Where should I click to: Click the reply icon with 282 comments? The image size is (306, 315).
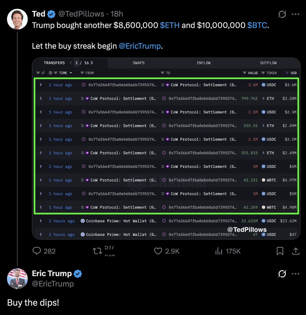(x=37, y=251)
